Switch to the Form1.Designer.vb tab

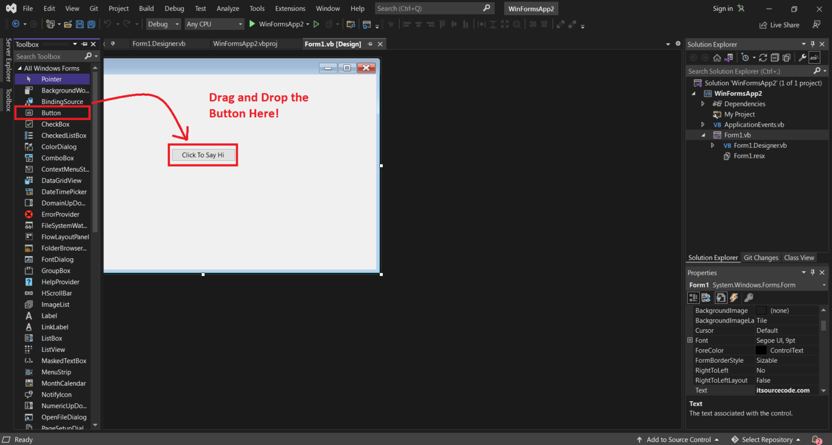point(159,44)
